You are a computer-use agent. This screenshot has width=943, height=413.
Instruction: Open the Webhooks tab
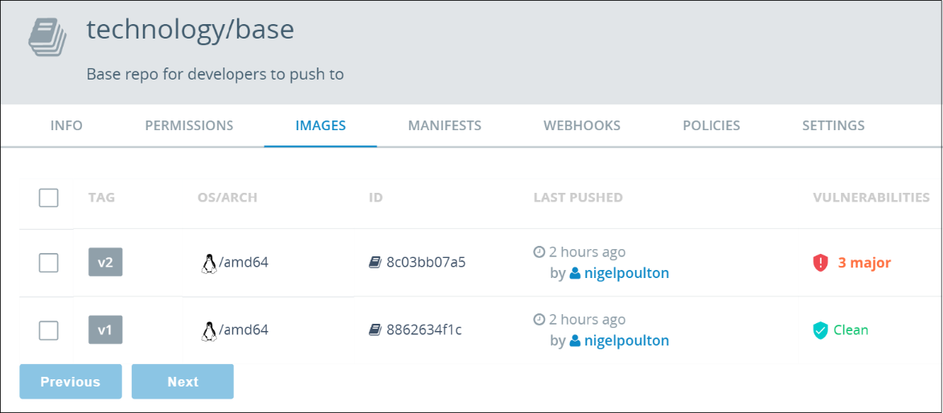pyautogui.click(x=582, y=125)
